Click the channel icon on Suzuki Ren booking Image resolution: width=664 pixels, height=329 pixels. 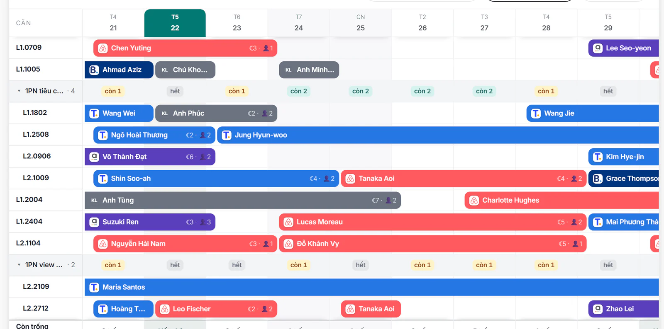94,222
